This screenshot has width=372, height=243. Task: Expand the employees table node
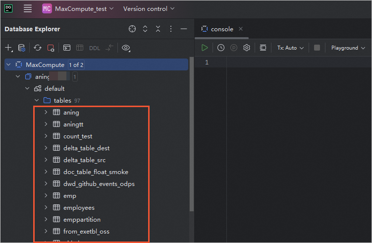(x=46, y=207)
